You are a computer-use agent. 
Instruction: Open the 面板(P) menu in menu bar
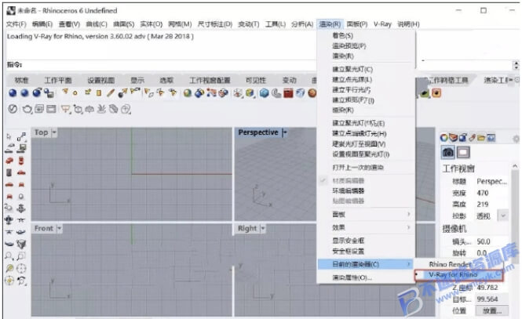pyautogui.click(x=357, y=24)
